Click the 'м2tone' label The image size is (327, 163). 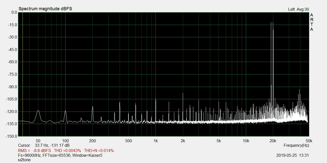[24, 160]
